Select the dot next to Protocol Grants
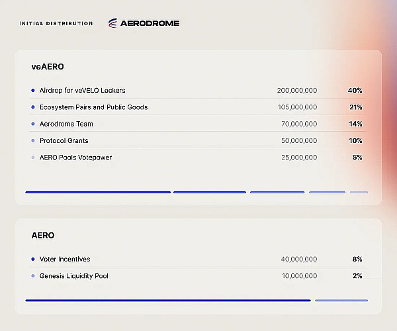397x331 pixels. click(x=33, y=141)
